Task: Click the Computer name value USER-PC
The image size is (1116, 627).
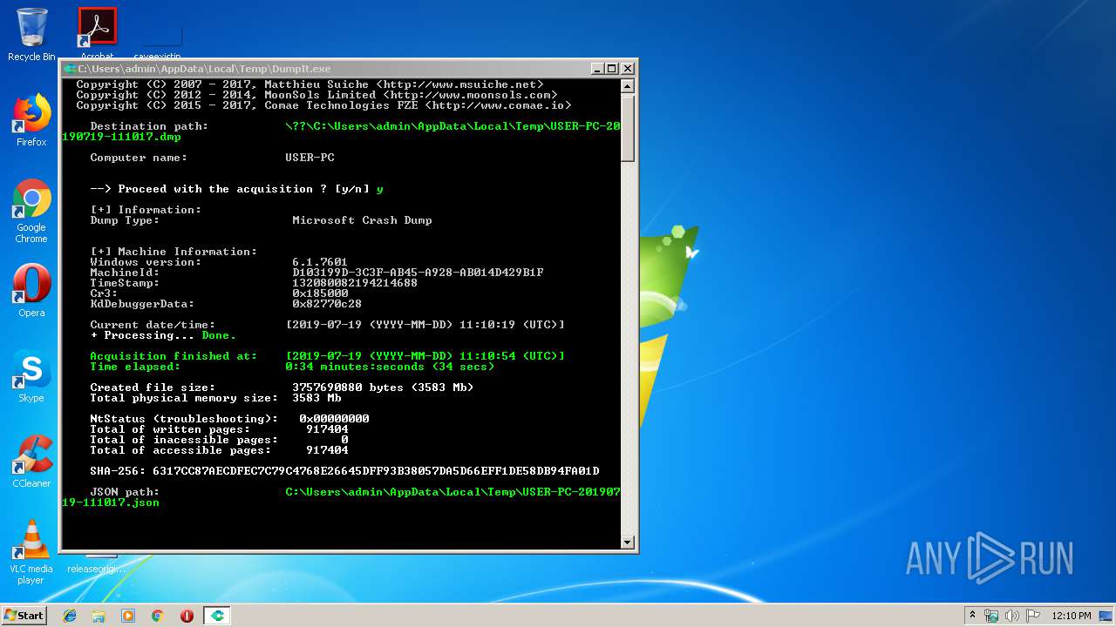Action: click(x=310, y=158)
